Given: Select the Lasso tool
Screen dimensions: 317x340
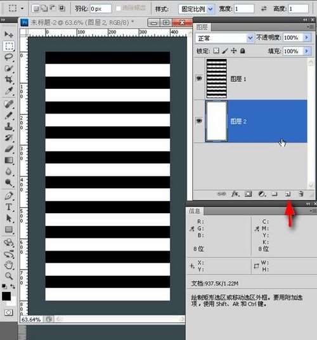Looking at the screenshot, I should point(9,57).
